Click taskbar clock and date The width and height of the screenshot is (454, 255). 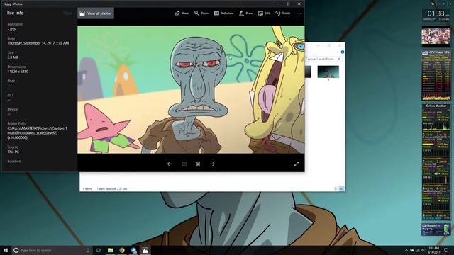coord(433,250)
